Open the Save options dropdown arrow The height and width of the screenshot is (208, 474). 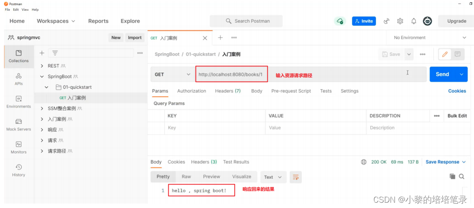coord(409,55)
